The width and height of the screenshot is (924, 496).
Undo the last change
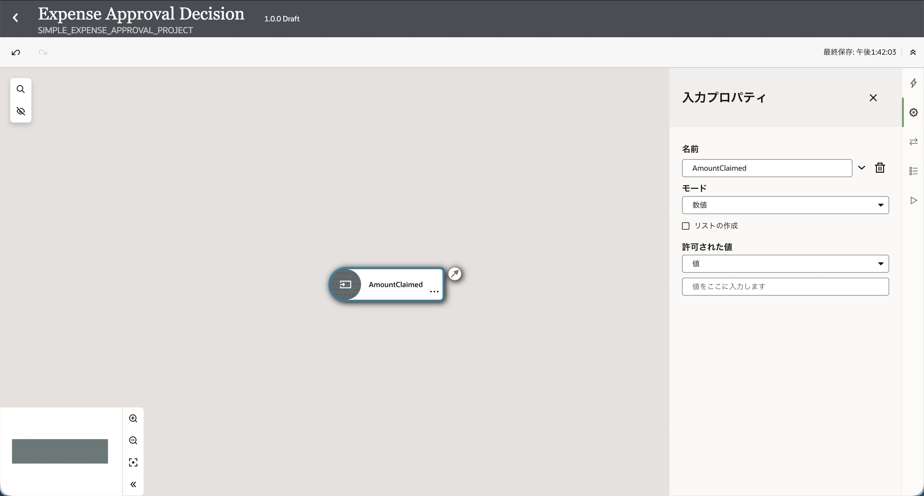tap(16, 52)
